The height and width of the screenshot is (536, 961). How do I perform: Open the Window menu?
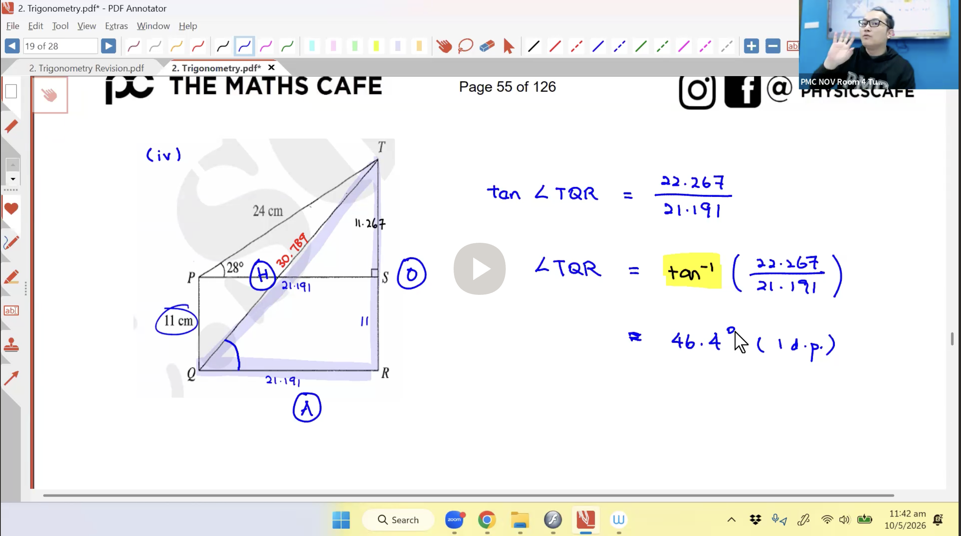point(153,26)
